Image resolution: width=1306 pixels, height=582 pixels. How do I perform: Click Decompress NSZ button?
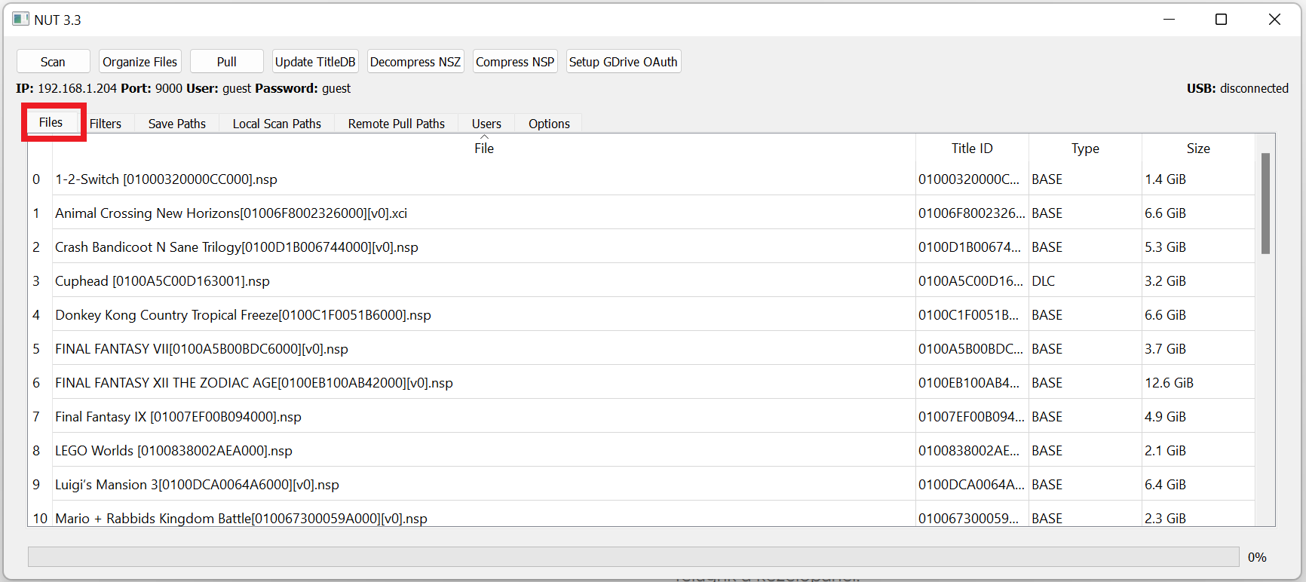pos(415,62)
